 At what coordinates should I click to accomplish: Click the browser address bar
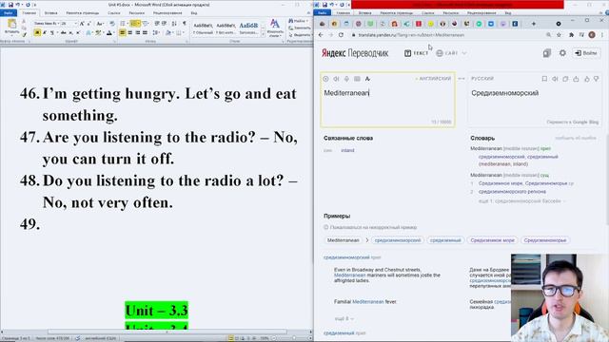(446, 35)
